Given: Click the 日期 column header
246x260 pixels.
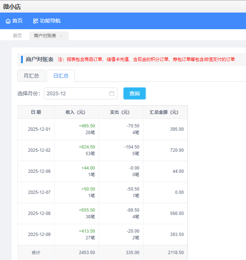Looking at the screenshot, I should click(x=36, y=112).
